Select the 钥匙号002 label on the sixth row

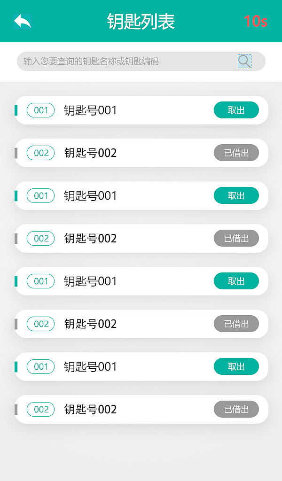[x=90, y=324]
